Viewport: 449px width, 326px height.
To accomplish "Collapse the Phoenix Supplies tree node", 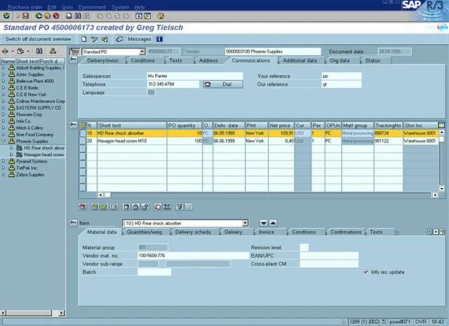I will coord(4,141).
